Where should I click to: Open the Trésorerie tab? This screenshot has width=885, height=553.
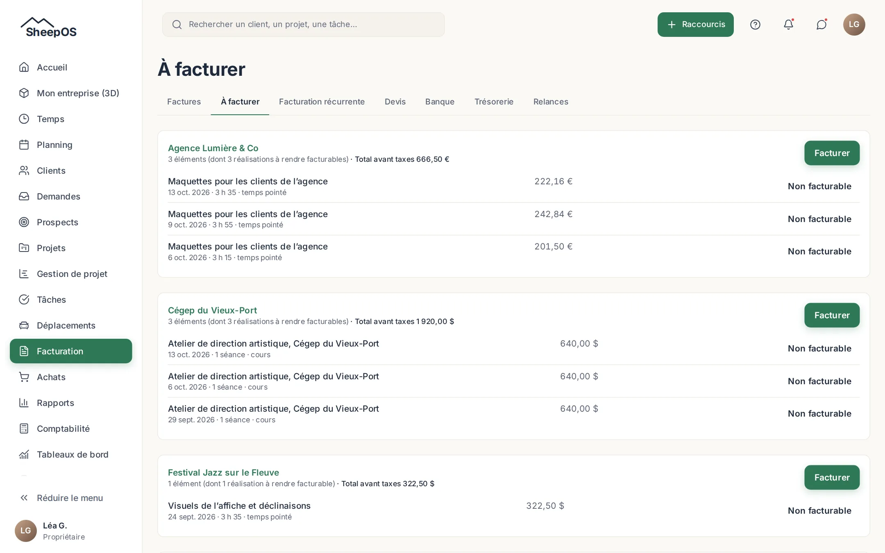[x=494, y=102]
